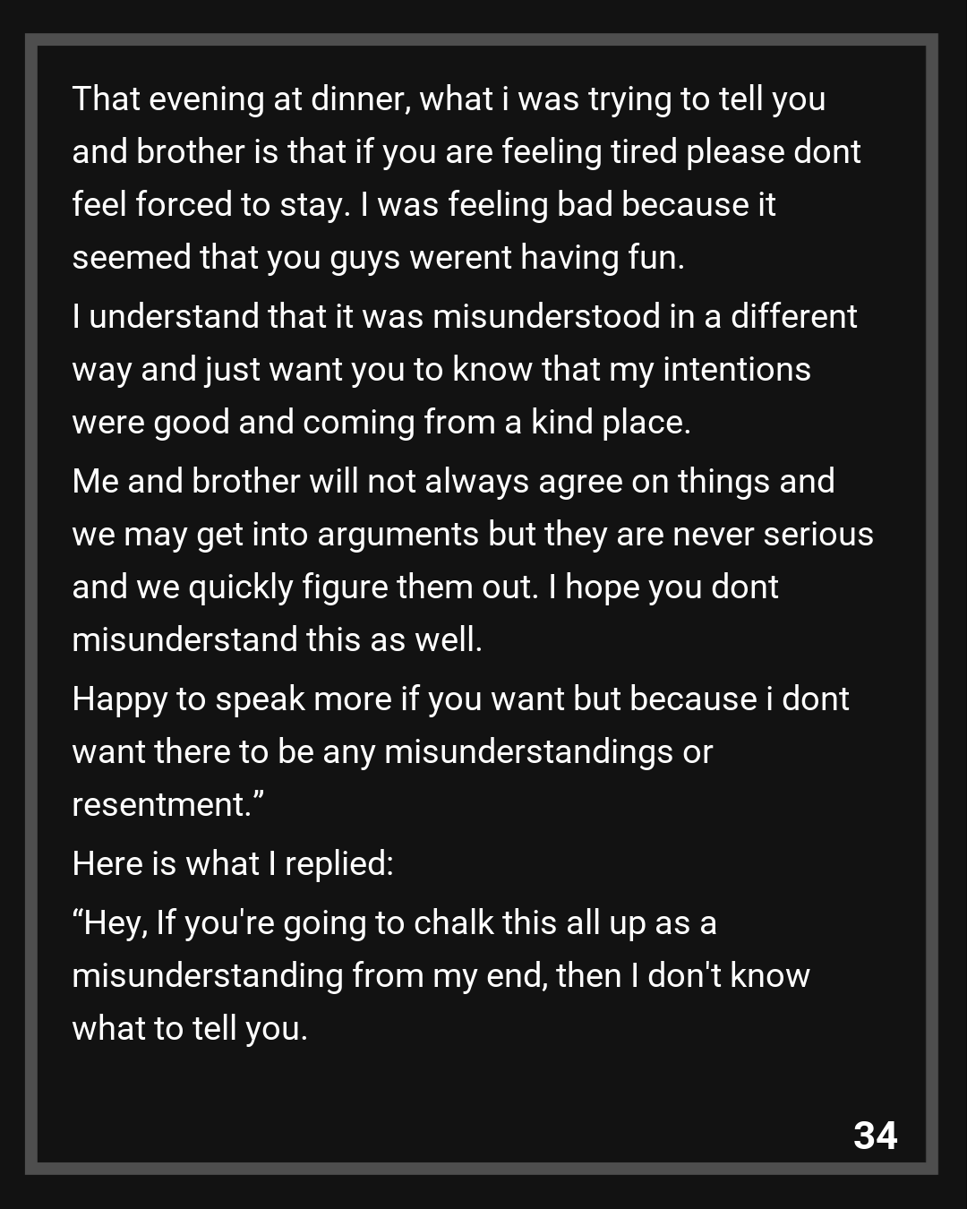This screenshot has width=967, height=1209.
Task: Click the line "Here is what I replied:"
Action: pos(233,864)
